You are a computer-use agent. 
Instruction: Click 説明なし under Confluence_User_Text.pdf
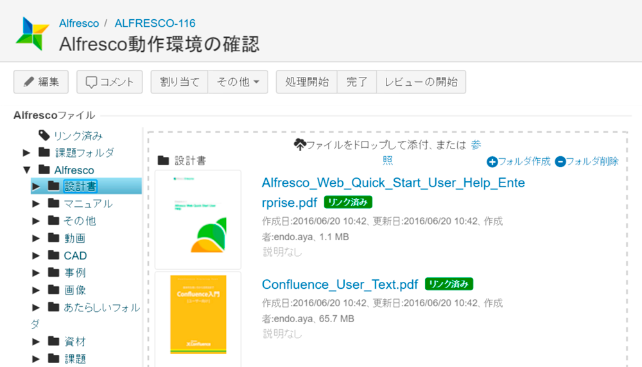(282, 334)
